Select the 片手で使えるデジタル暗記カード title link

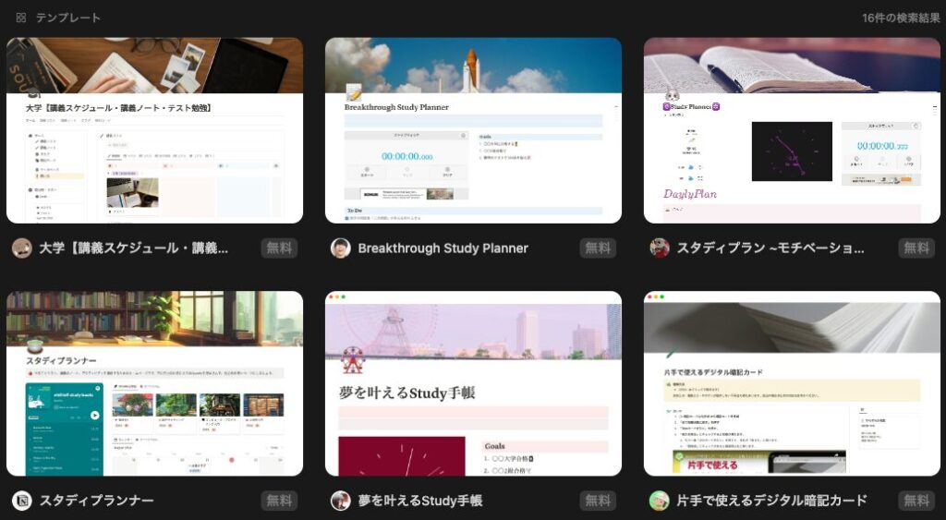(x=771, y=501)
